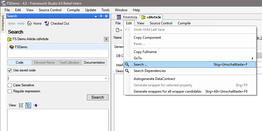Click the forward navigation arrow in Search panel
Screen dimensions: 262x131
click(x=21, y=24)
